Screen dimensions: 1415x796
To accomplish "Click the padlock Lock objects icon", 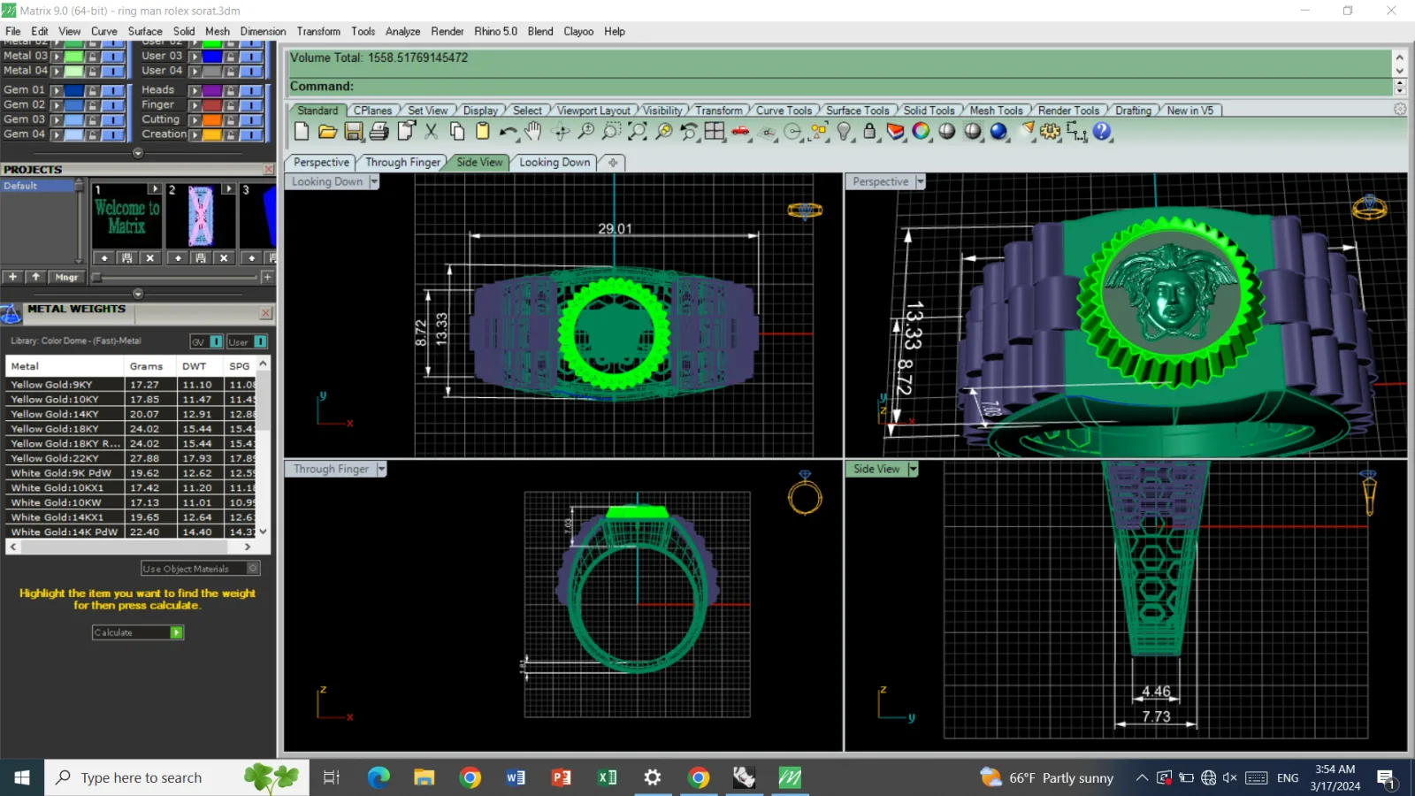I will tap(870, 132).
